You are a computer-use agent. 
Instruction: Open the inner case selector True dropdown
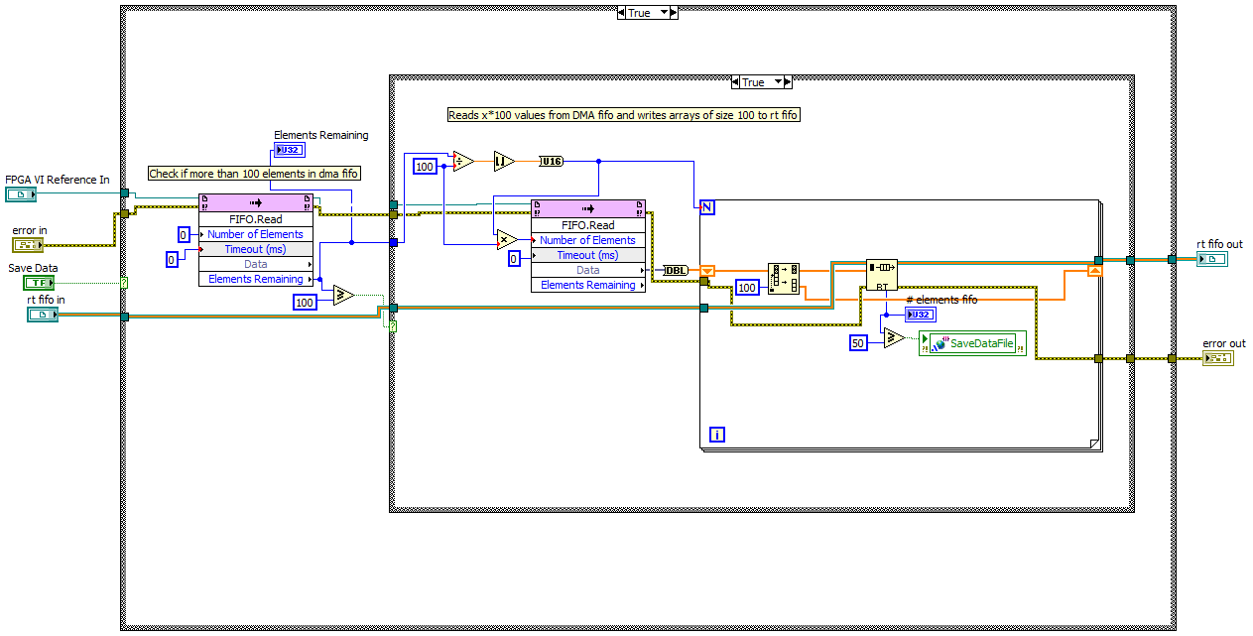click(x=778, y=82)
